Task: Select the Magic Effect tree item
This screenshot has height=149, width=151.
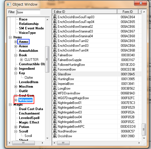Action: pyautogui.click(x=29, y=122)
